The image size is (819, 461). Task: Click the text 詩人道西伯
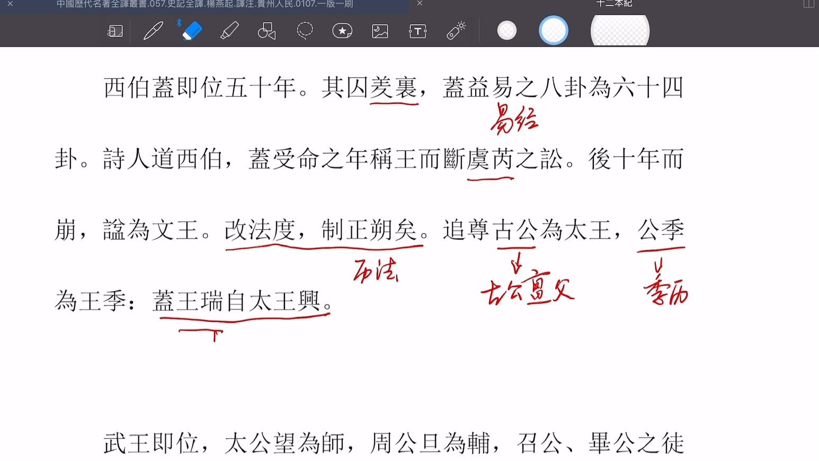[x=163, y=159]
